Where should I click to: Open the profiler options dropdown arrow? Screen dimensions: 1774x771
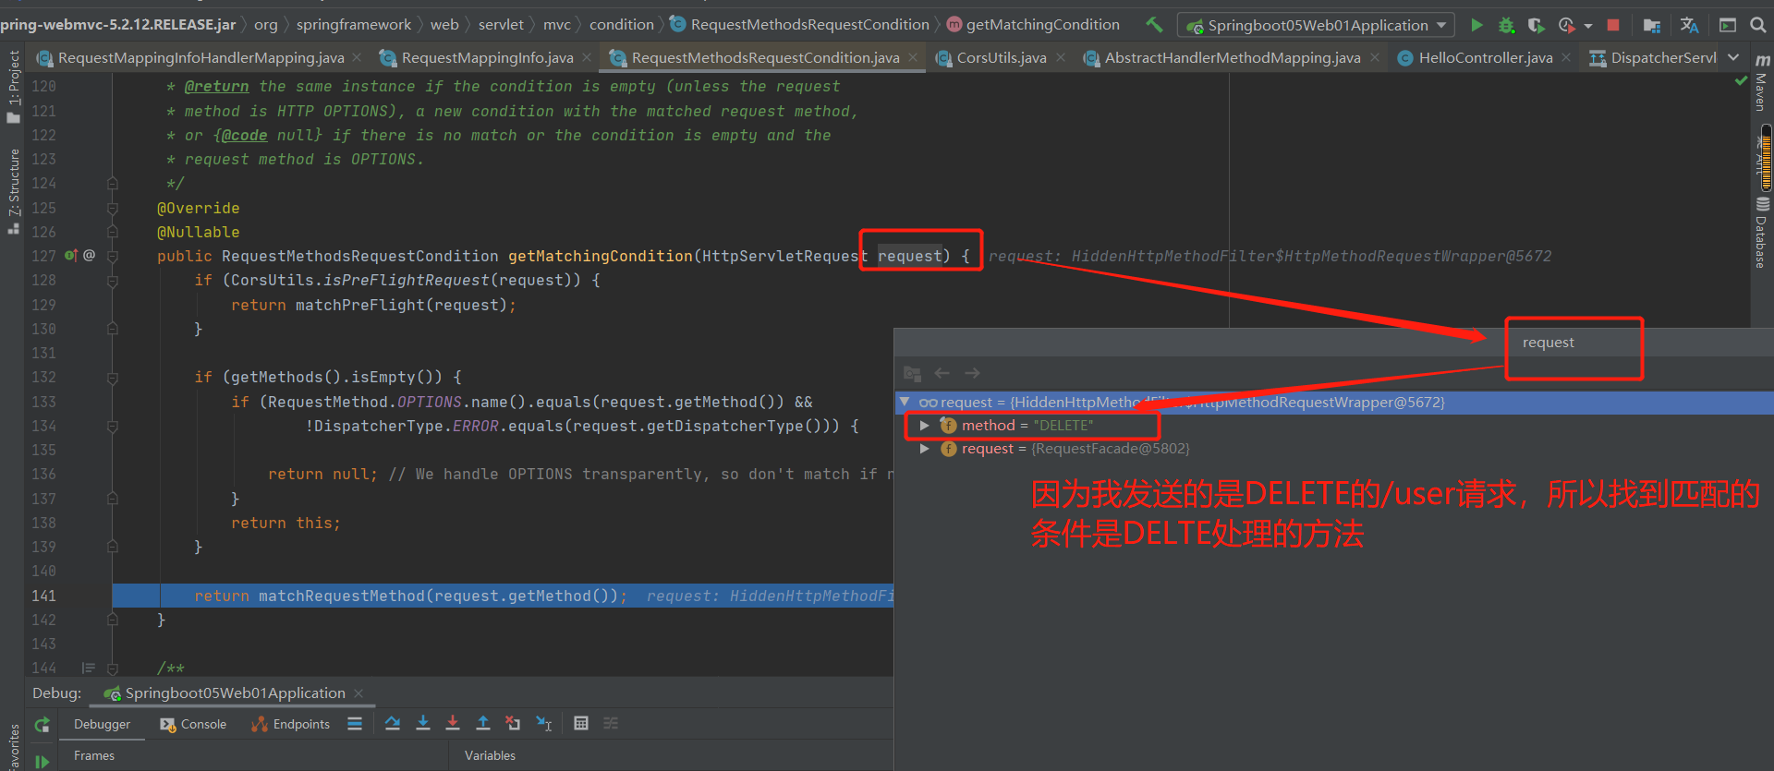[x=1588, y=26]
